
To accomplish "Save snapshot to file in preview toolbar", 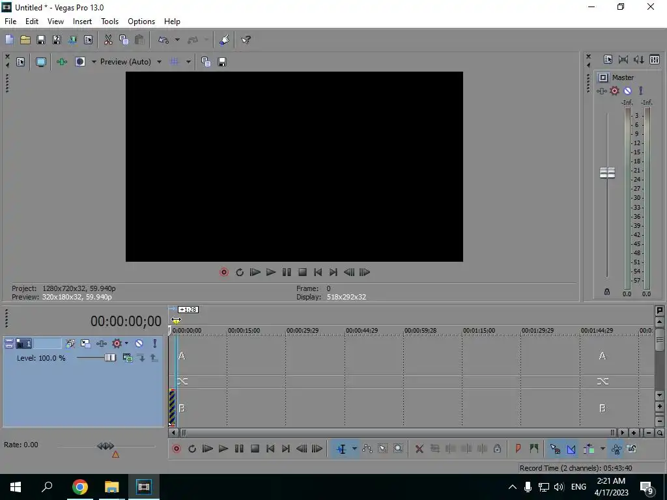I will click(221, 62).
